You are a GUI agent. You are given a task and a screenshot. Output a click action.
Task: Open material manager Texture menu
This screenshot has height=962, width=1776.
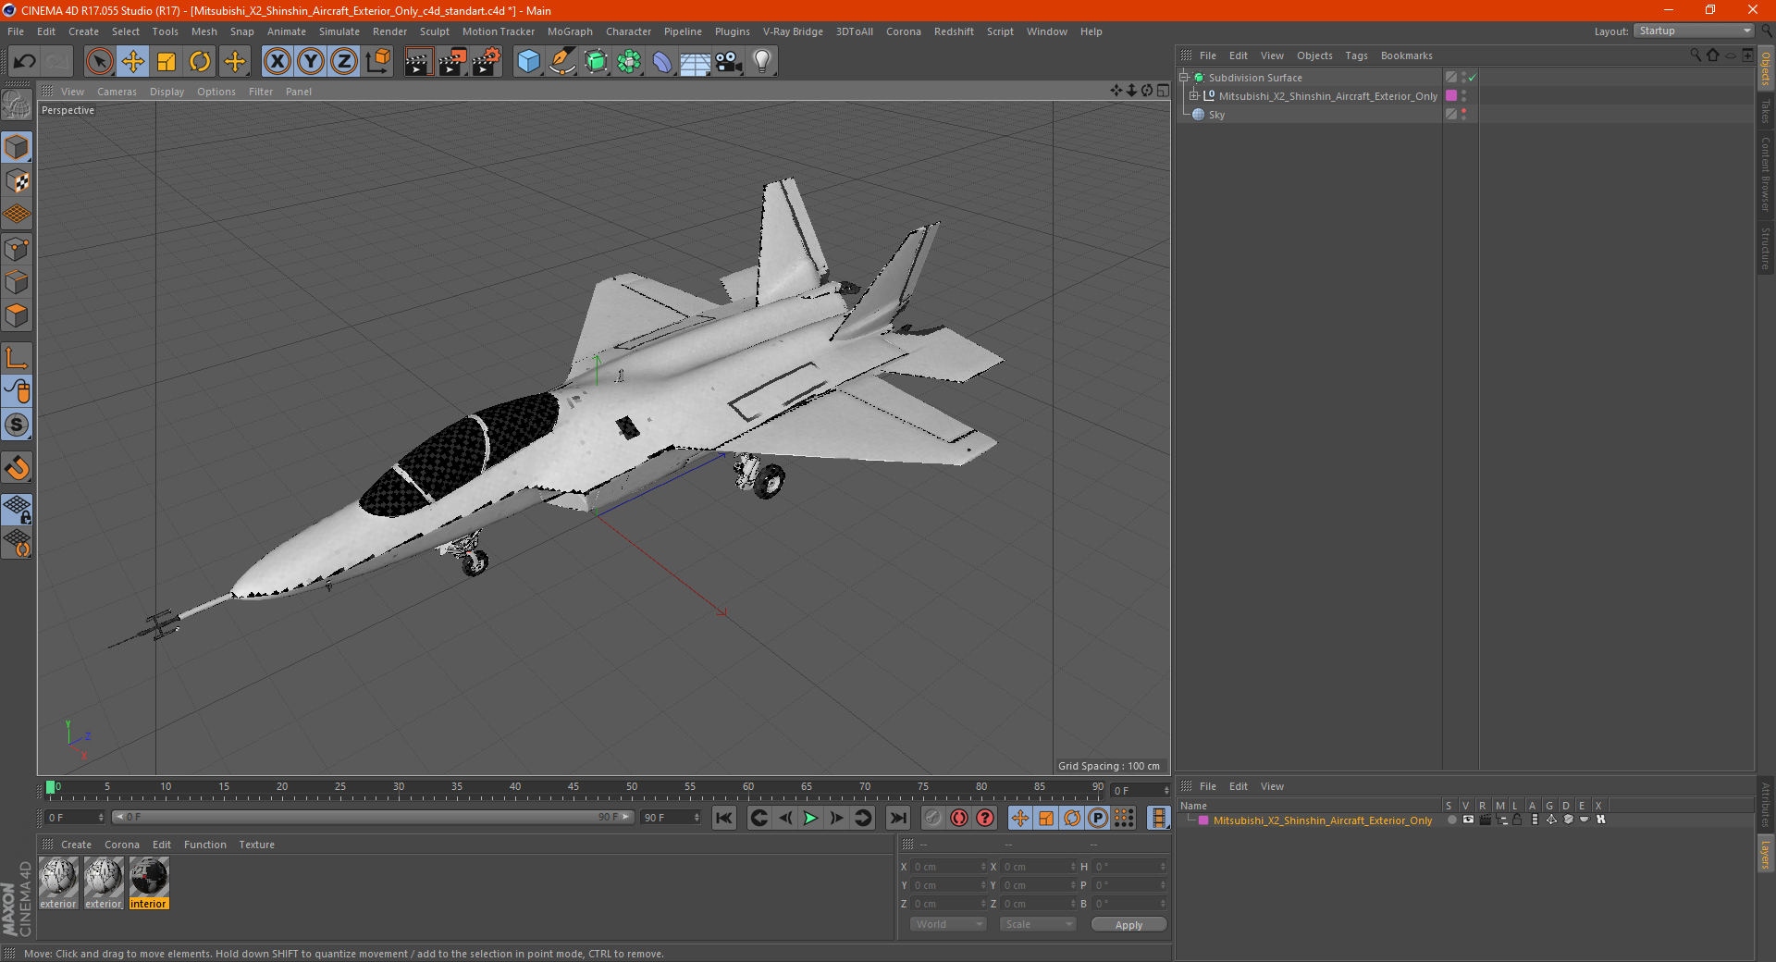[256, 845]
